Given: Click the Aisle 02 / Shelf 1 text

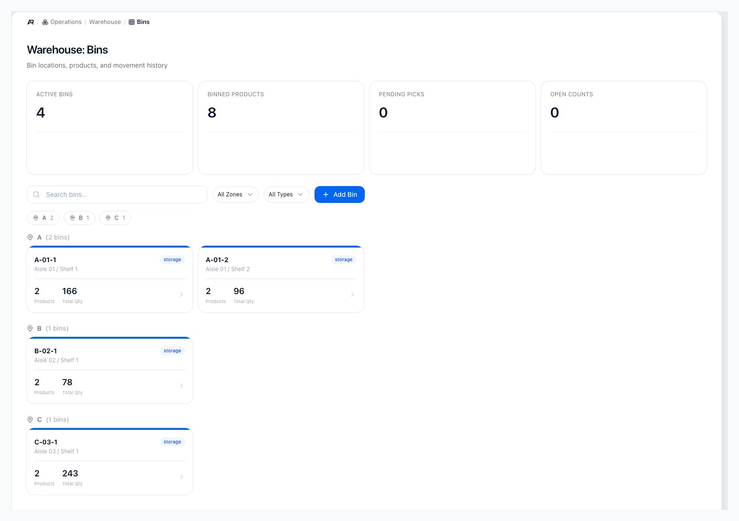Looking at the screenshot, I should 56,360.
